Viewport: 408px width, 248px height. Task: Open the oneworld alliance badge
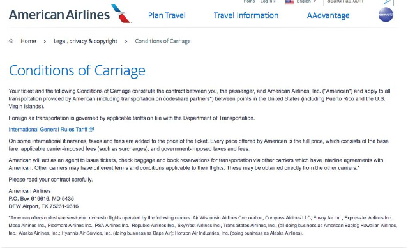click(x=386, y=15)
